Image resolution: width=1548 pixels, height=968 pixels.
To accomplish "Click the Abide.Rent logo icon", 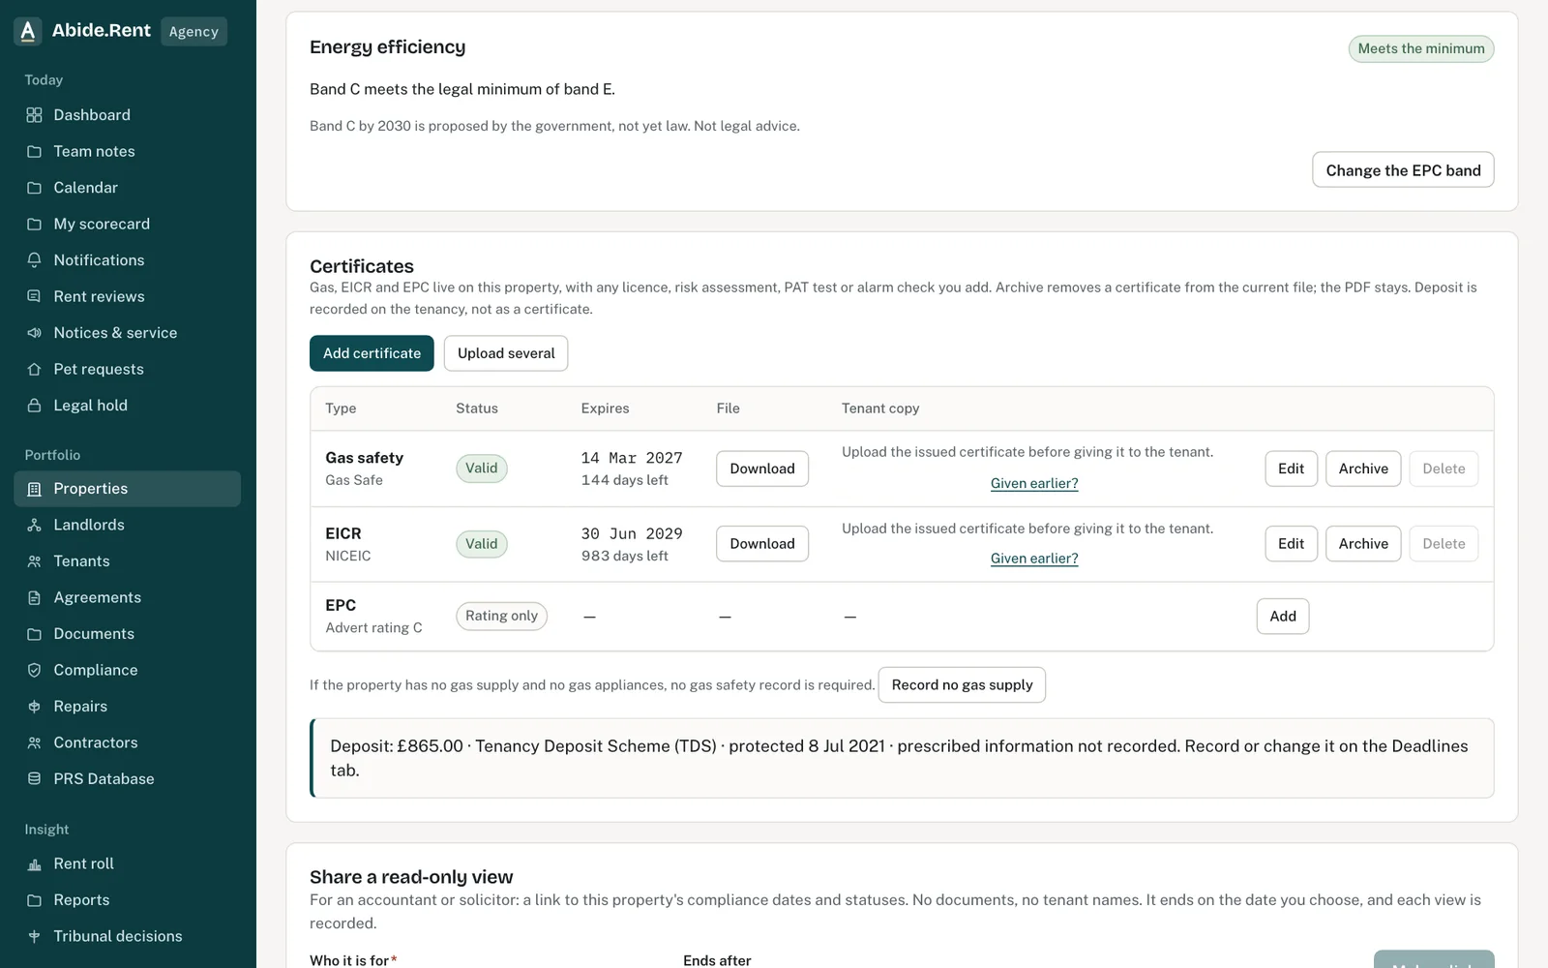I will (28, 31).
